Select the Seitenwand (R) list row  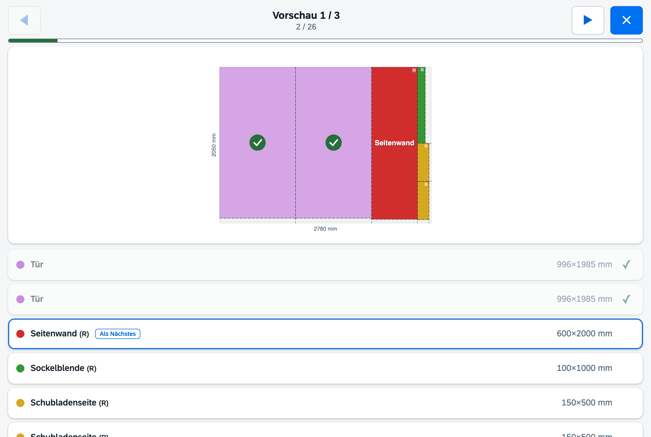[325, 334]
